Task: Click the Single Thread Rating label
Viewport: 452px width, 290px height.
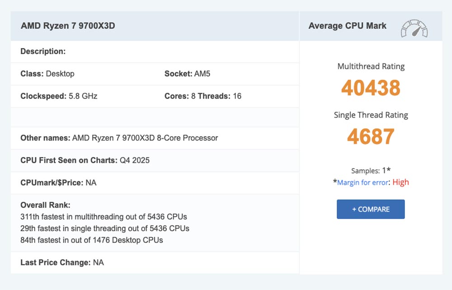Action: (371, 115)
